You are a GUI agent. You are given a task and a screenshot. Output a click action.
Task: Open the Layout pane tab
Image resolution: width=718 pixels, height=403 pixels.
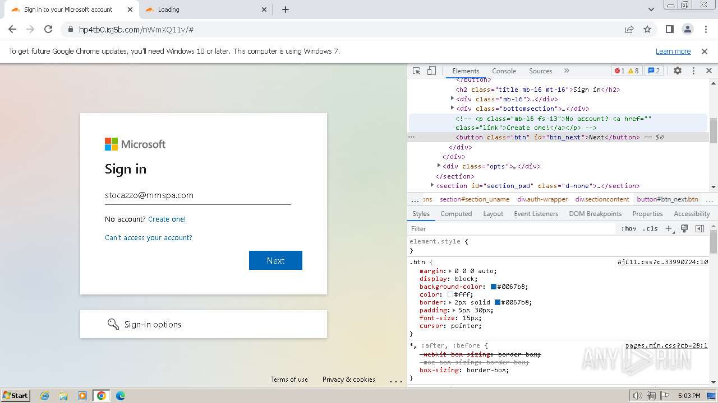point(493,214)
